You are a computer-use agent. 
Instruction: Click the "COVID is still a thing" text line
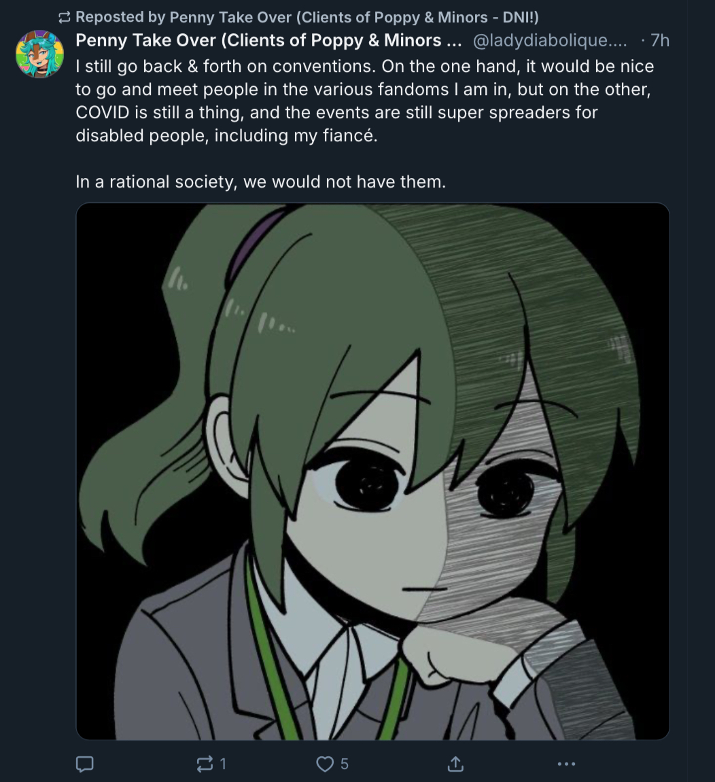(x=336, y=112)
